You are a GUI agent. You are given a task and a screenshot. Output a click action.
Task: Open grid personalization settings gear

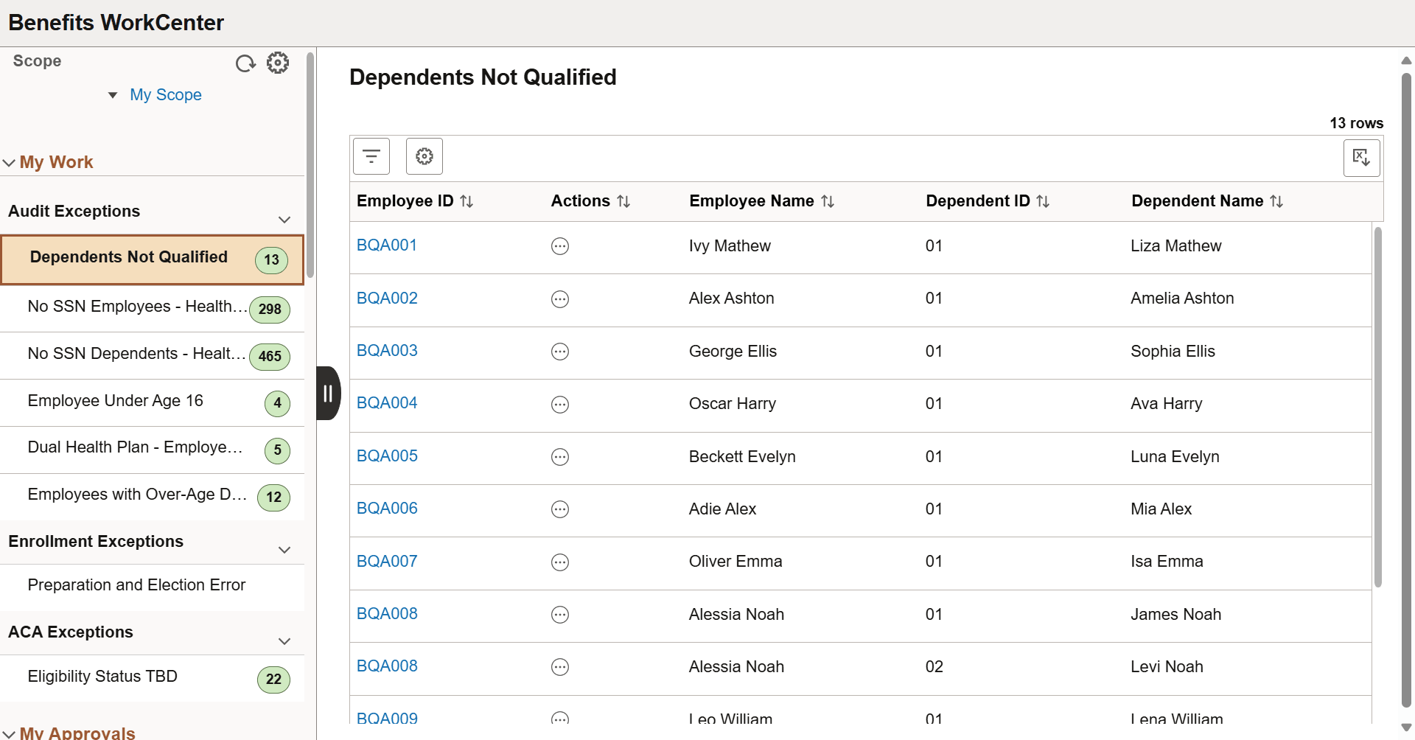424,156
